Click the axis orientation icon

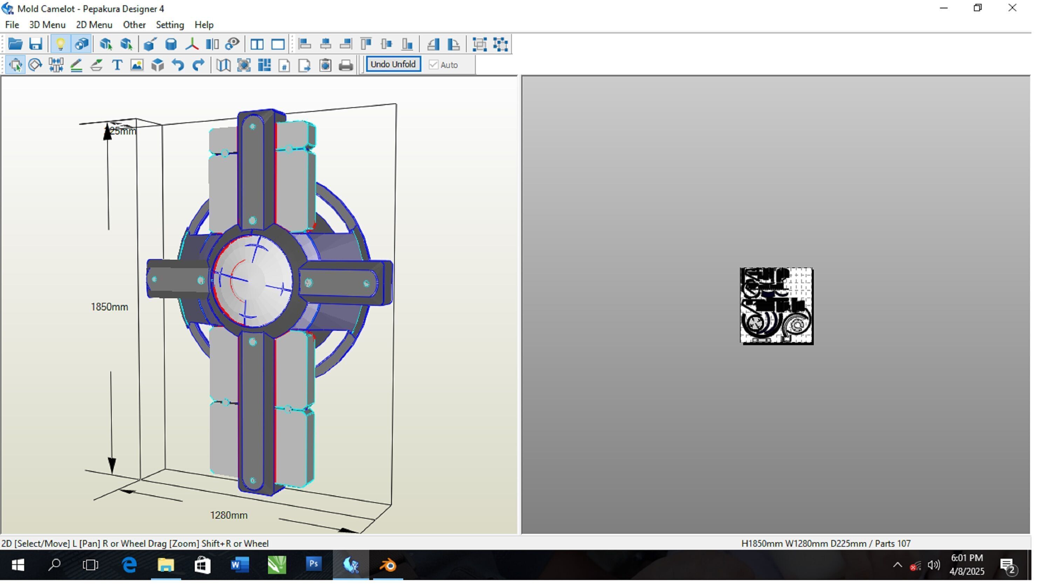point(192,44)
